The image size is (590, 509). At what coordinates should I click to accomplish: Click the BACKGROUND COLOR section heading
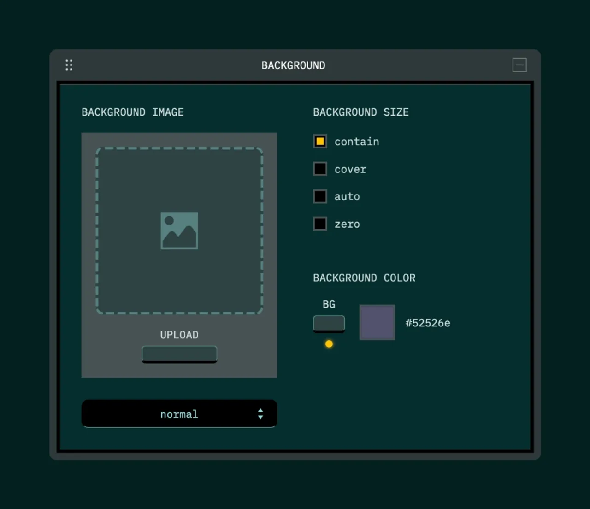pos(364,278)
